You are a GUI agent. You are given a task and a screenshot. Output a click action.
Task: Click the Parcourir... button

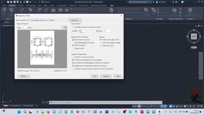[75, 20]
